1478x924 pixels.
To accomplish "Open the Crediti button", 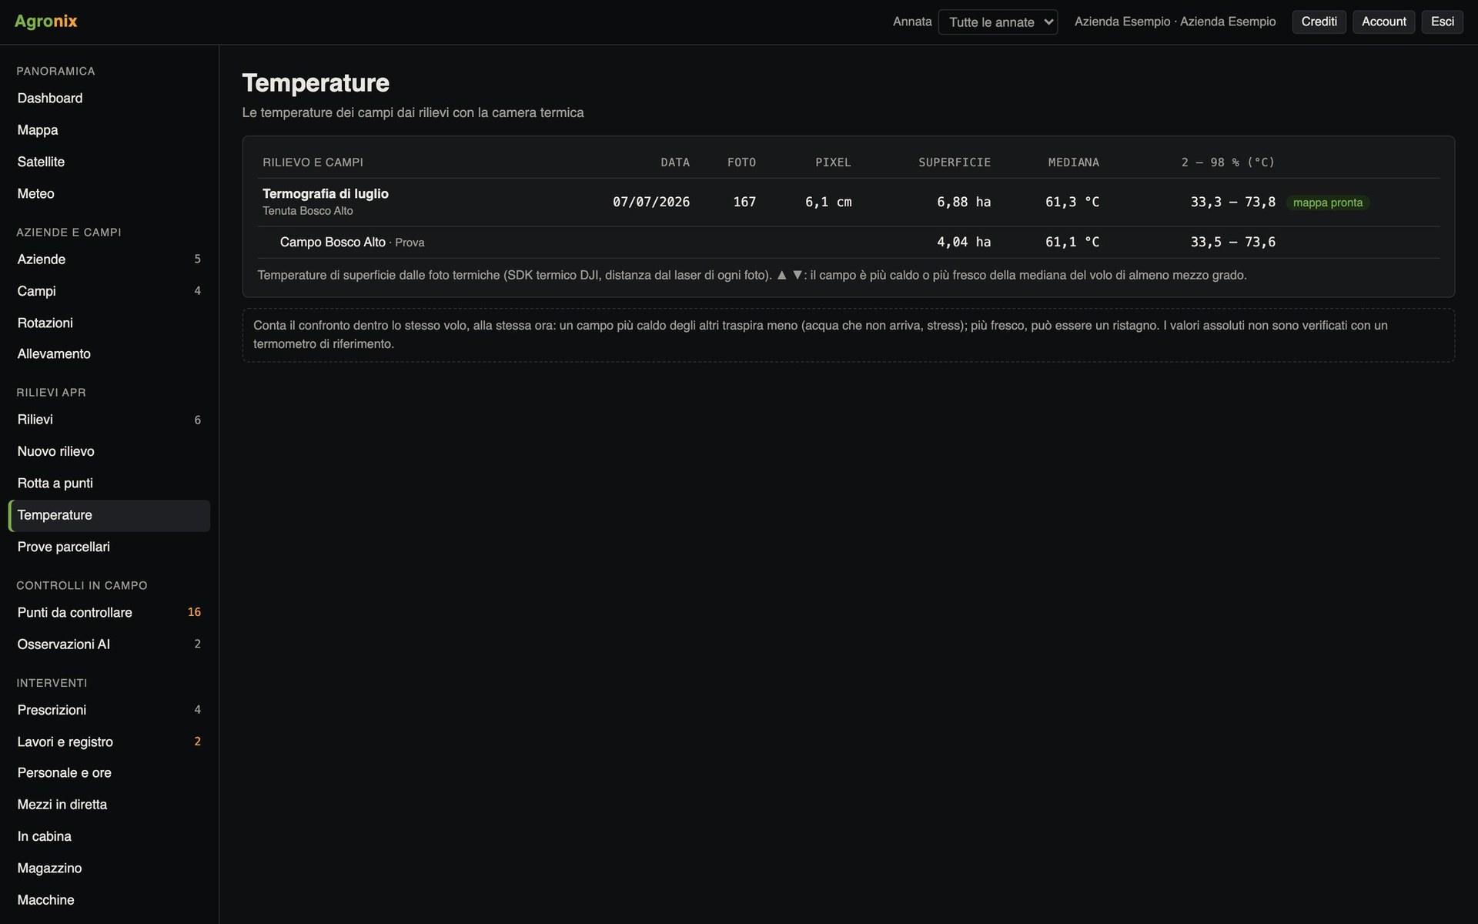I will (1319, 22).
